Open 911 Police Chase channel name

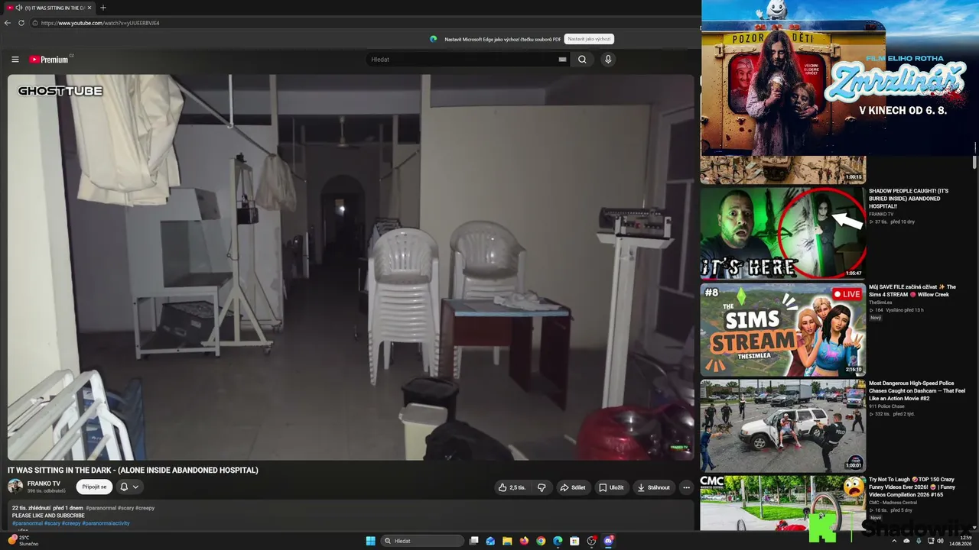[886, 406]
